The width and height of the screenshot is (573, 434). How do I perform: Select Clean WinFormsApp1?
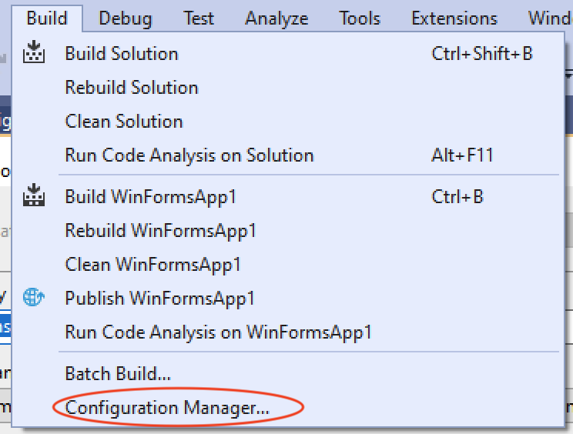(153, 264)
